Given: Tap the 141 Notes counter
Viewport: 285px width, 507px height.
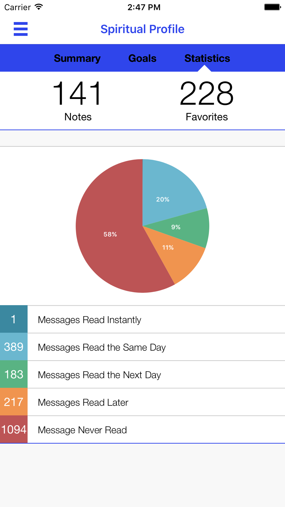Looking at the screenshot, I should coord(78,101).
